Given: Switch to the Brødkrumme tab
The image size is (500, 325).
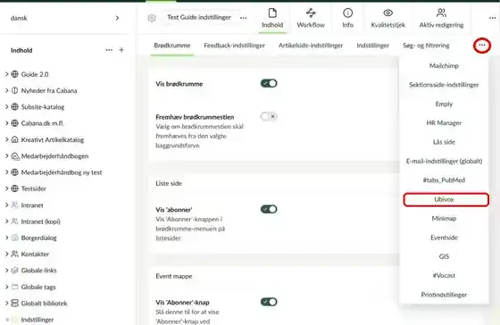Looking at the screenshot, I should coord(171,46).
